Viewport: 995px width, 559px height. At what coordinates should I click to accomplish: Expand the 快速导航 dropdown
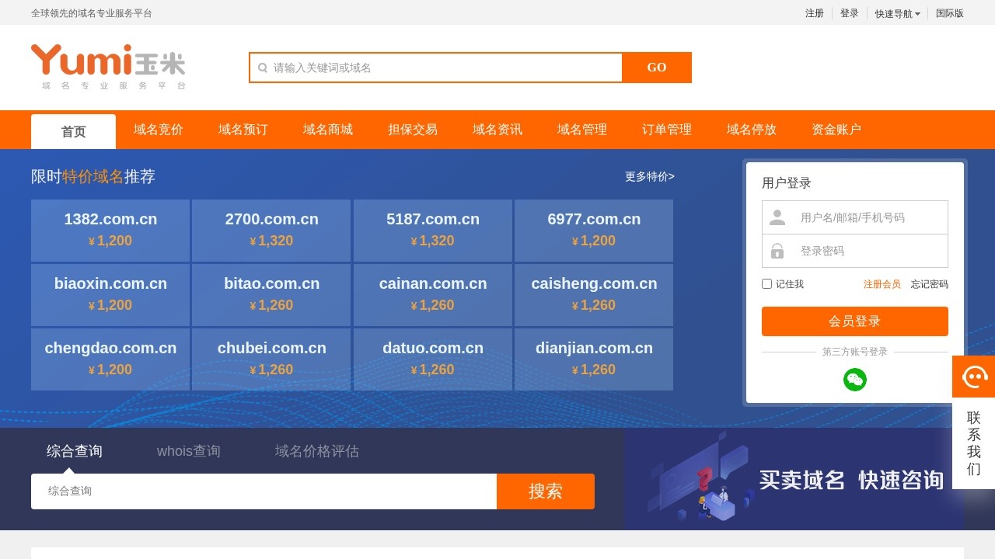pyautogui.click(x=897, y=13)
